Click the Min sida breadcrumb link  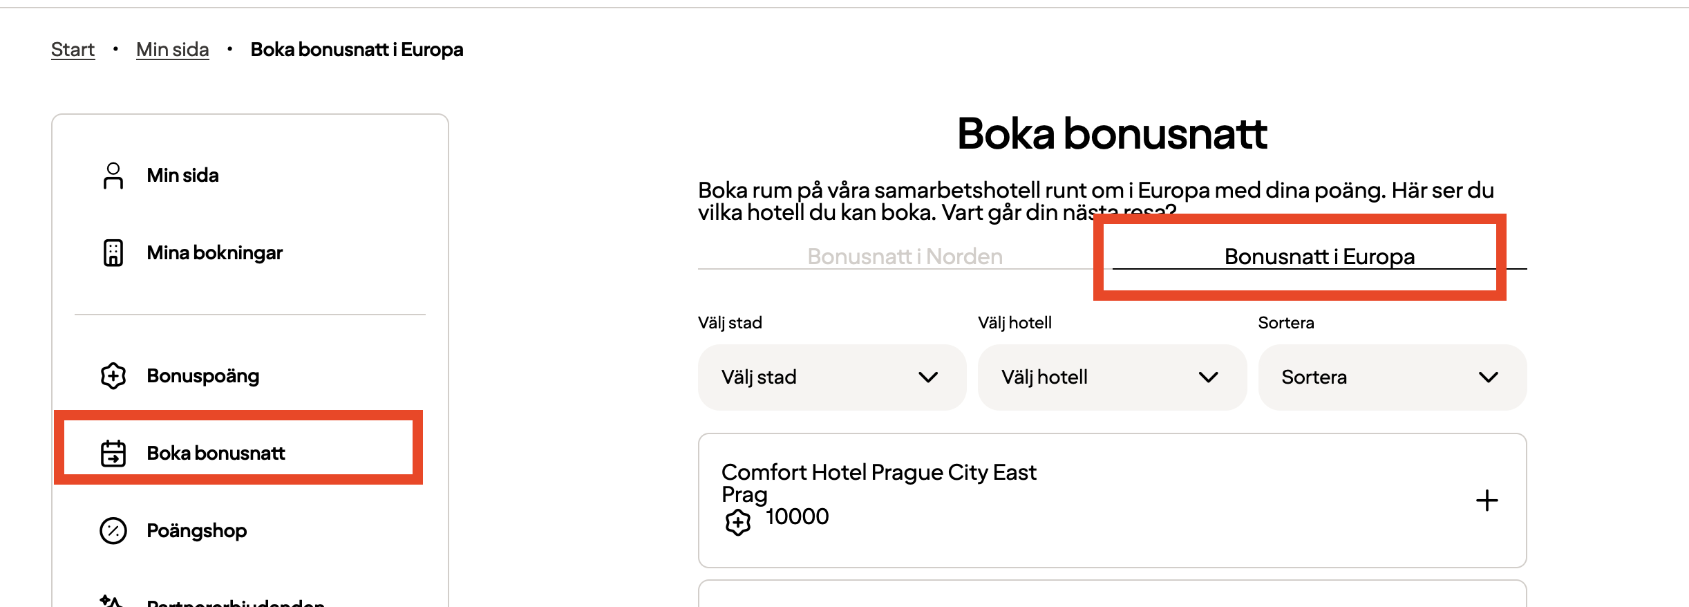click(172, 49)
